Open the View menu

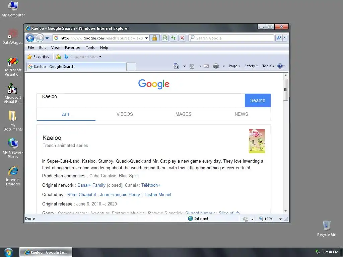click(x=55, y=48)
